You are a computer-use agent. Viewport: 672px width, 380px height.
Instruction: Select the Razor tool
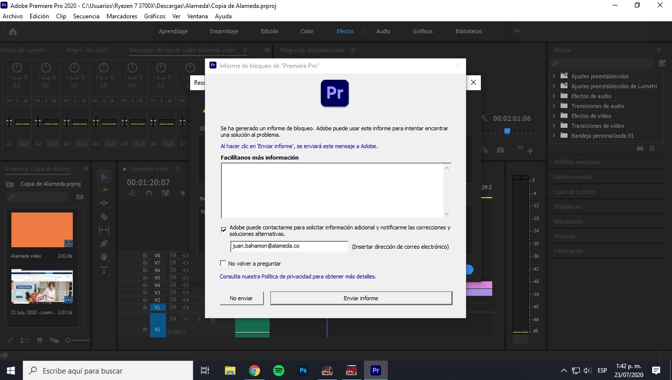pyautogui.click(x=104, y=217)
